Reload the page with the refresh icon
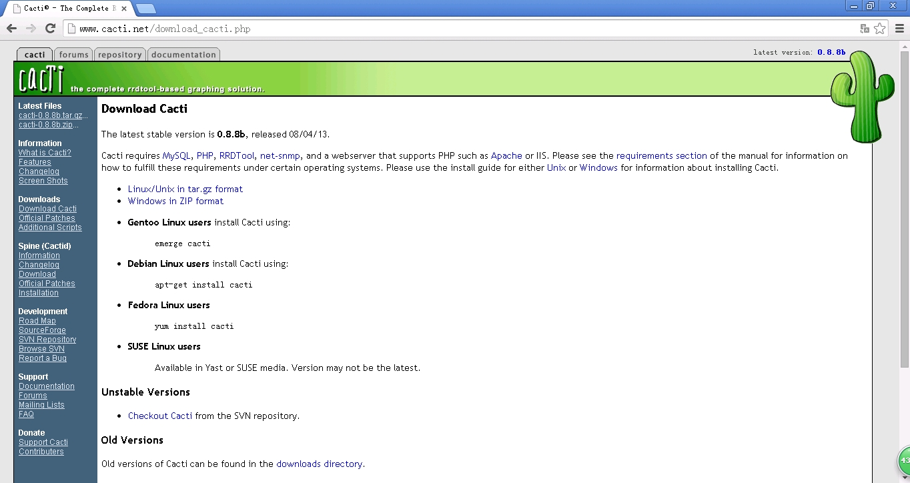Image resolution: width=910 pixels, height=483 pixels. click(50, 28)
